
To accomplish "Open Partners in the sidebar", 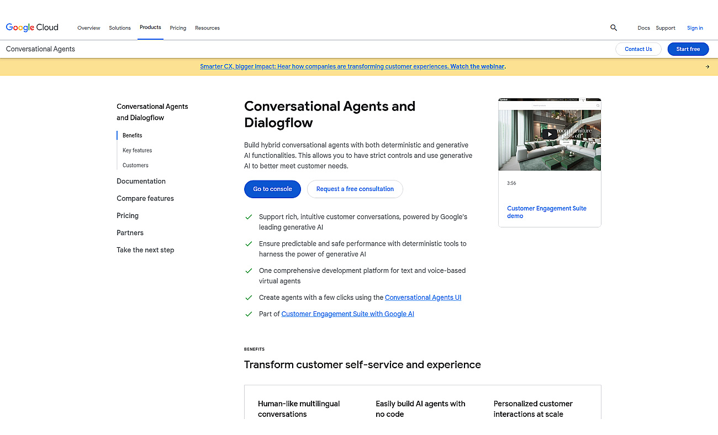I will 130,232.
